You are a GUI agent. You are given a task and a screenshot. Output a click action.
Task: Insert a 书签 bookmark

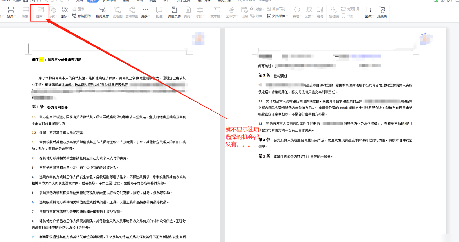347,16
